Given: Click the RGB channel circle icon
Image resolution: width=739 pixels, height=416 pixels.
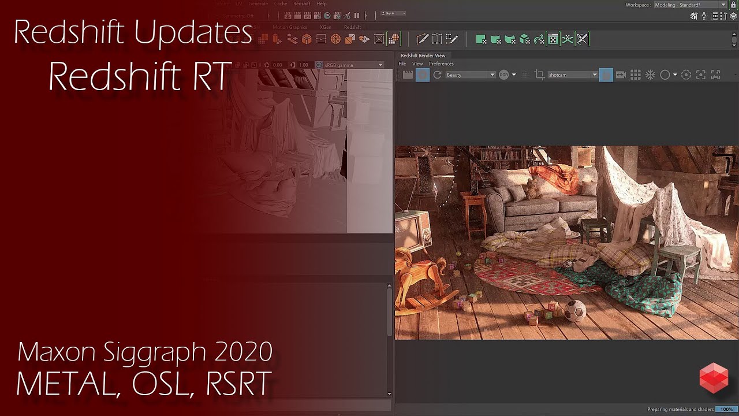Looking at the screenshot, I should click(503, 75).
